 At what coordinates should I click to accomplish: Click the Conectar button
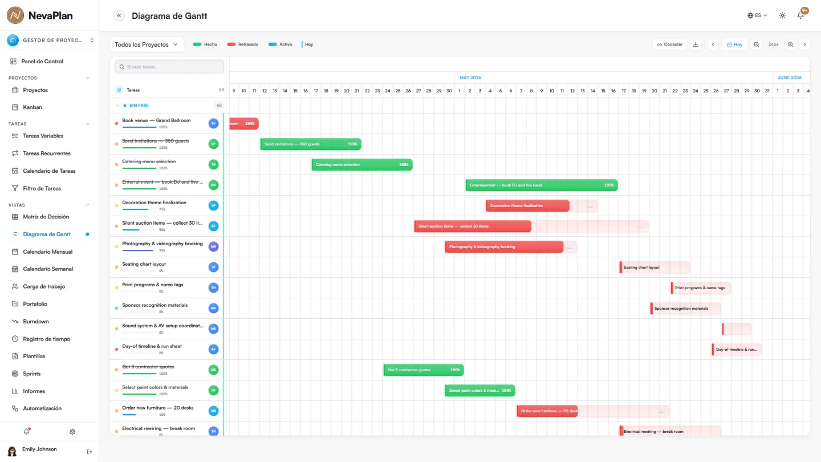pyautogui.click(x=669, y=44)
